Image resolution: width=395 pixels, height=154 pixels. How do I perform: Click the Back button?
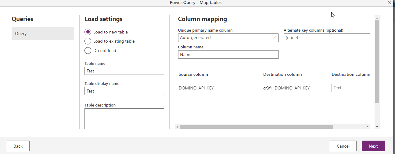pyautogui.click(x=18, y=146)
